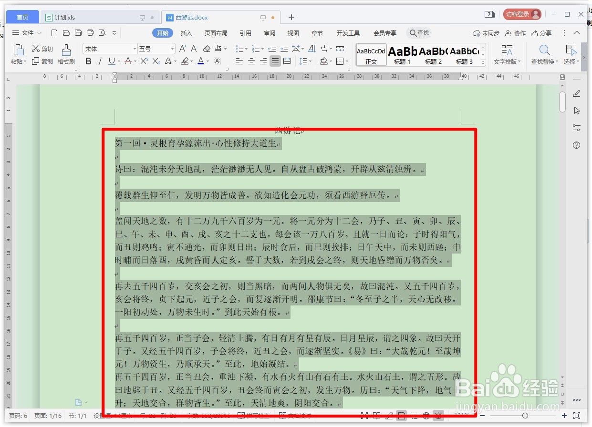
Task: Go to the 首页 tab
Action: 22,17
